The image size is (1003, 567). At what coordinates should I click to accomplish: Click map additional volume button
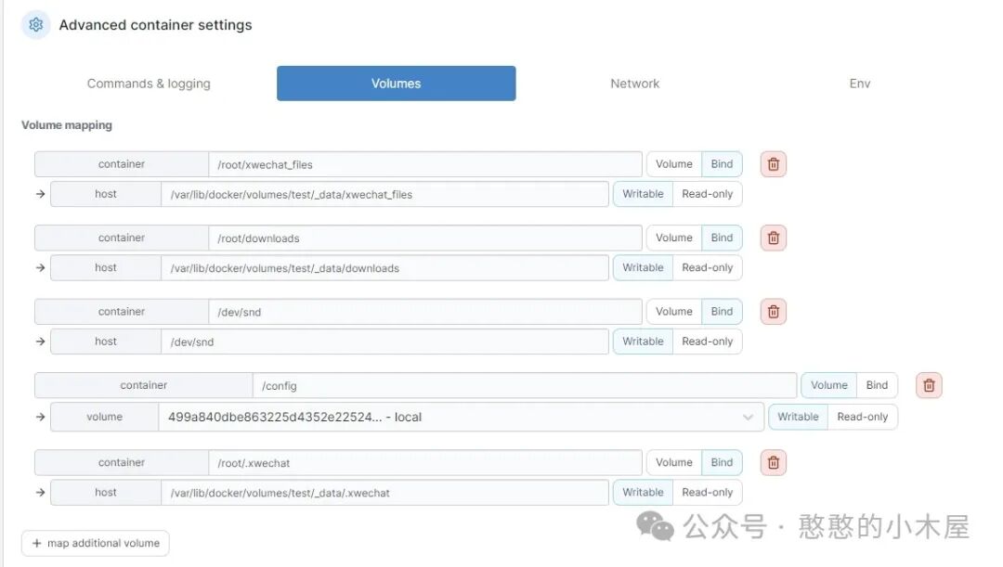(96, 544)
